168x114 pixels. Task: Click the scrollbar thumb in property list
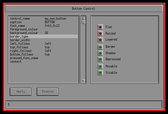pos(83,22)
